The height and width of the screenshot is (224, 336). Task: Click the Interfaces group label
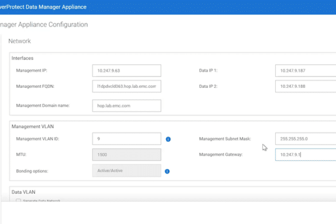pos(22,58)
